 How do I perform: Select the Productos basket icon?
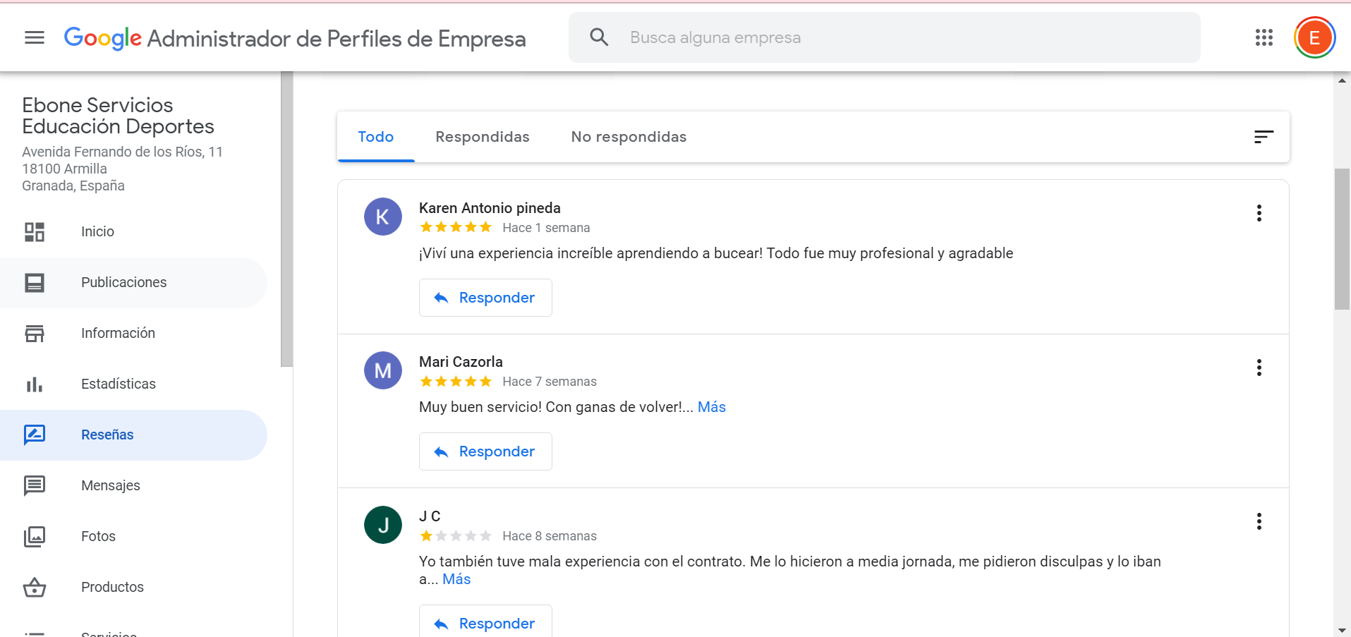34,587
